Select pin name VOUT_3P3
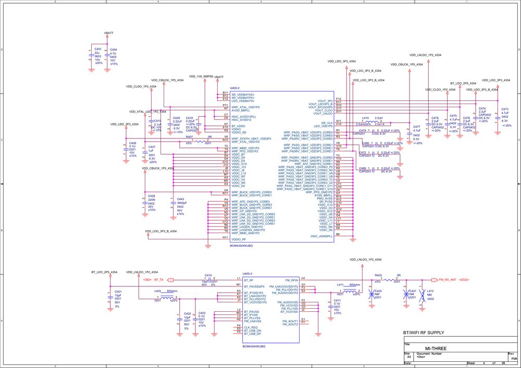521x368 pixels. pos(325,101)
